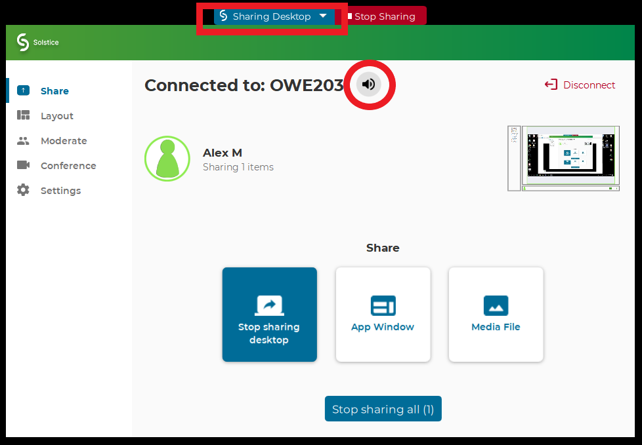Choose the App Window share tile
The height and width of the screenshot is (445, 642).
click(383, 315)
